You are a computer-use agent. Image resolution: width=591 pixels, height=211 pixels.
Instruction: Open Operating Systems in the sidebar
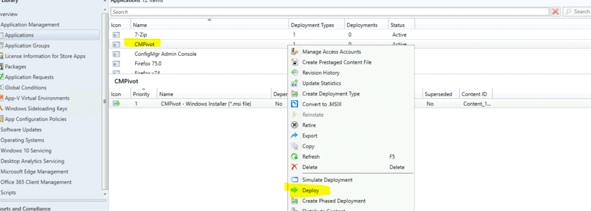pos(22,140)
